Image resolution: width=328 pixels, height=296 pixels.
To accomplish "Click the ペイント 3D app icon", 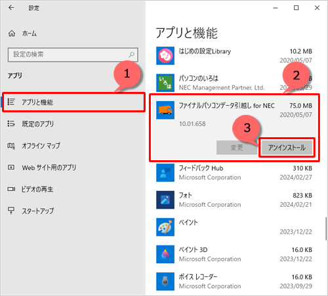I will point(165,254).
